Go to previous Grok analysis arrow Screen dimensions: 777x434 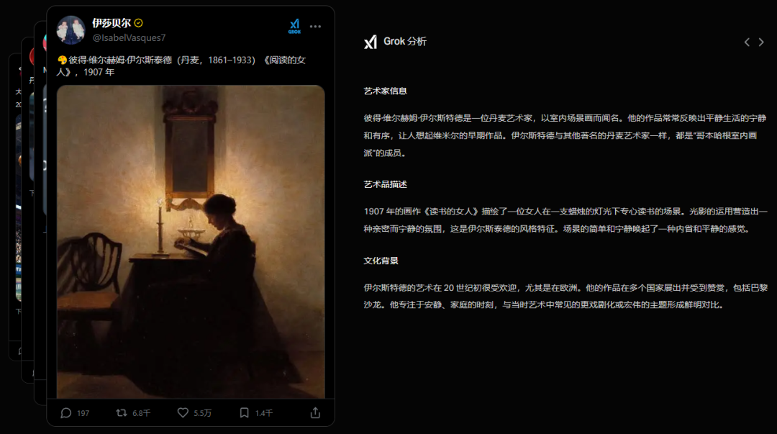tap(747, 42)
